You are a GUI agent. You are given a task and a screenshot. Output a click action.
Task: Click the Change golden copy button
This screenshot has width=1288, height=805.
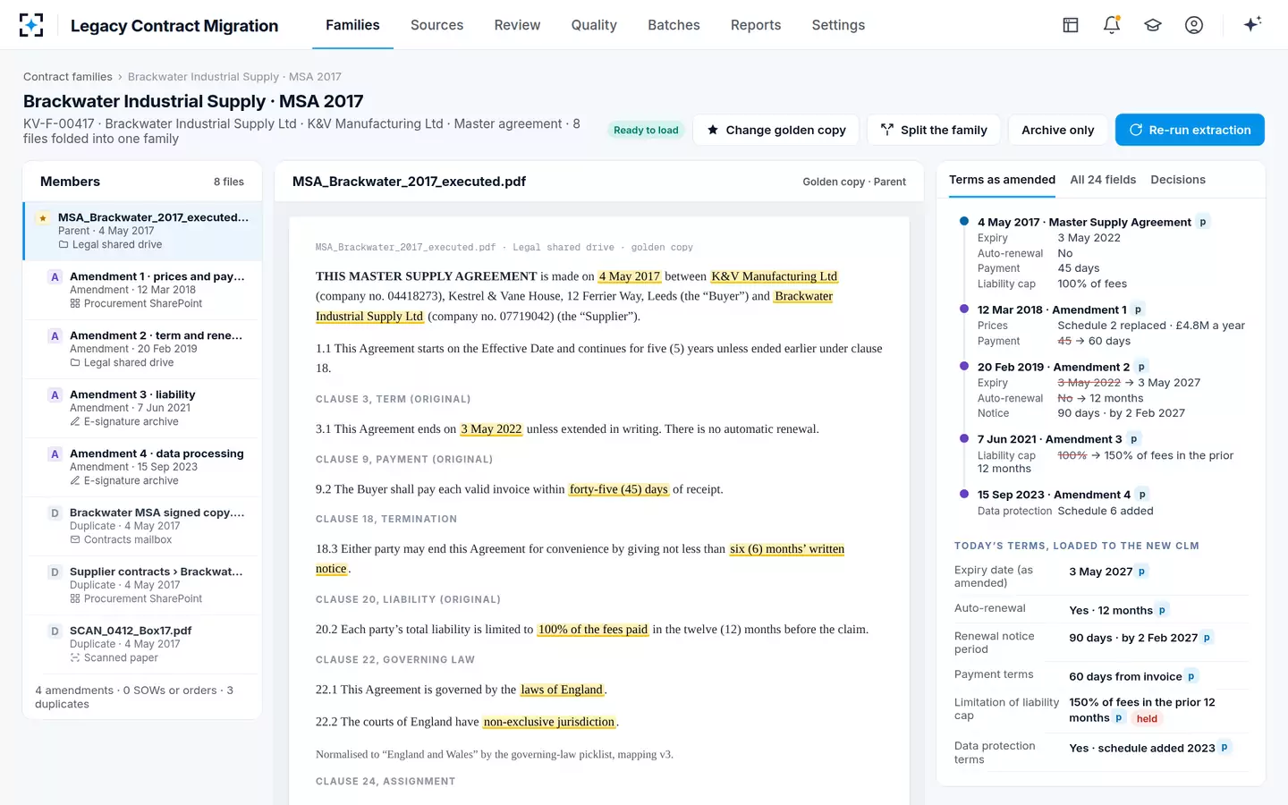pos(776,130)
